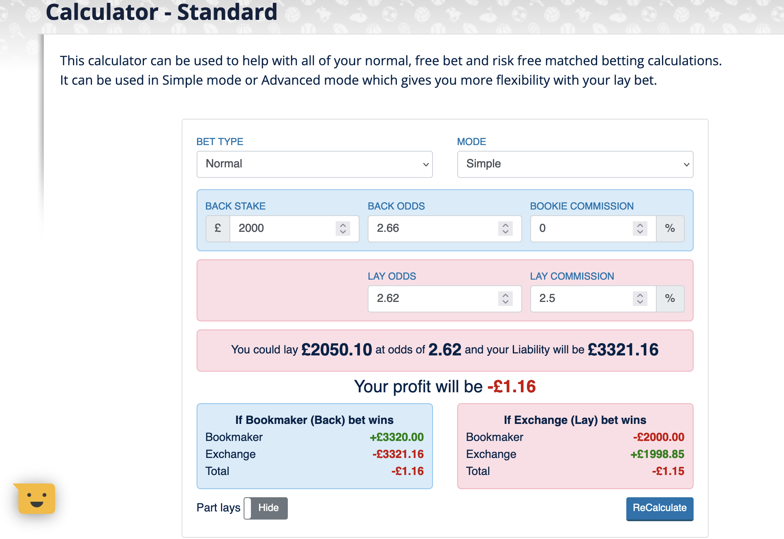Click the Lay Commission stepper arrows

coord(640,299)
